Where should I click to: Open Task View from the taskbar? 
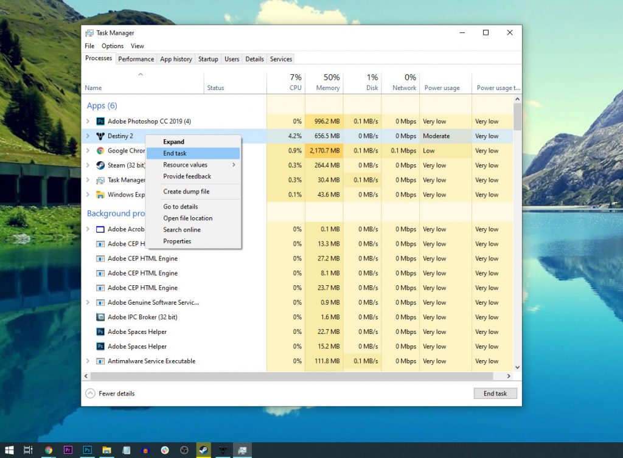point(28,450)
